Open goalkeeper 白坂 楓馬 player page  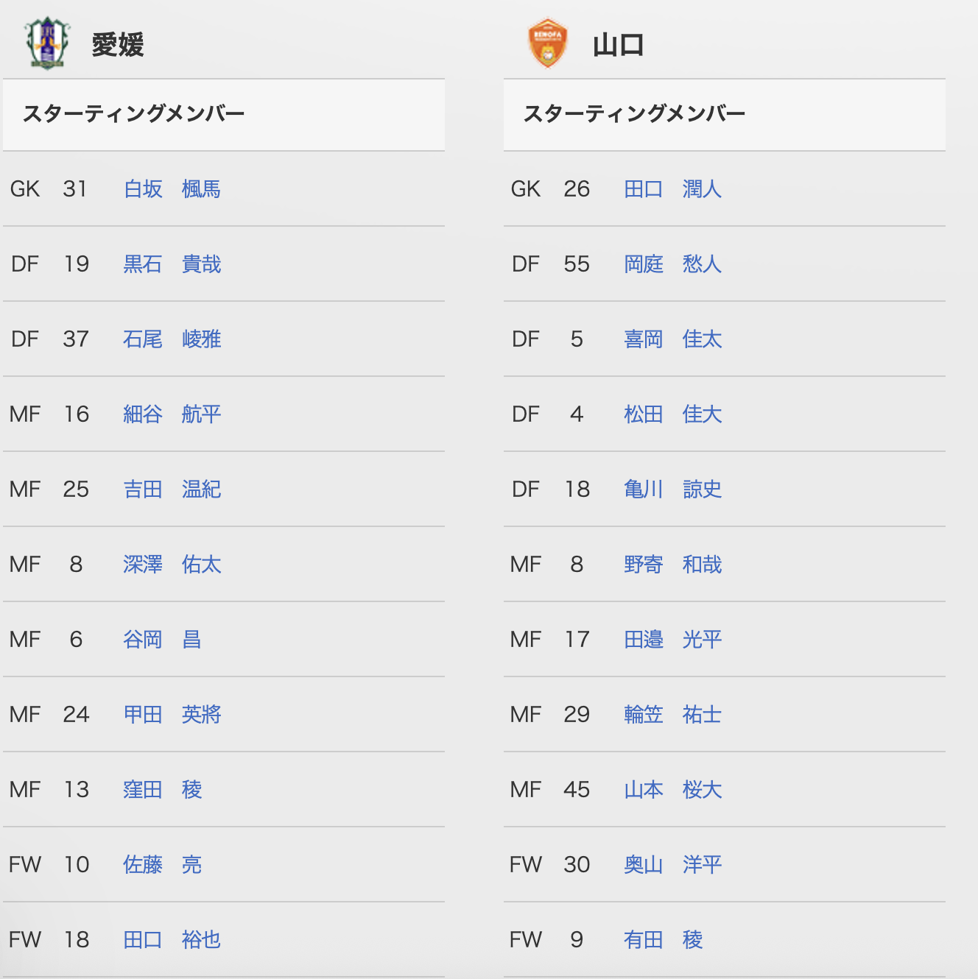[172, 189]
